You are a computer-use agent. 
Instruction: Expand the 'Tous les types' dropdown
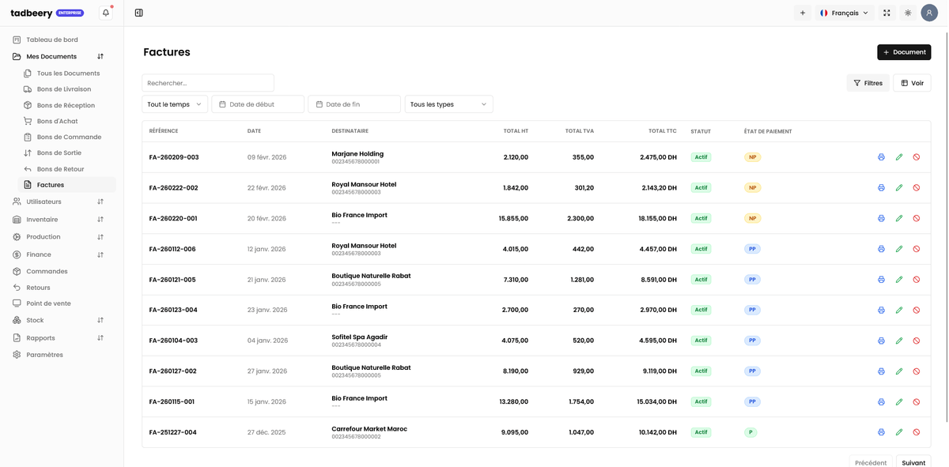(x=448, y=104)
